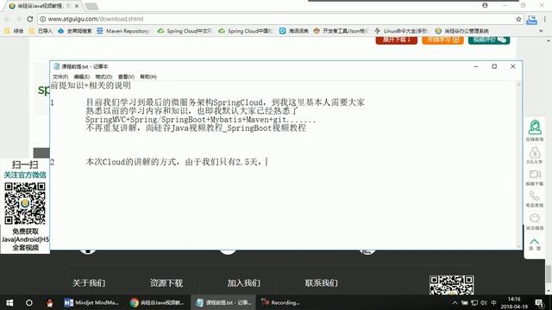The image size is (552, 310).
Task: Click the 联系我们 footer link
Action: click(321, 282)
